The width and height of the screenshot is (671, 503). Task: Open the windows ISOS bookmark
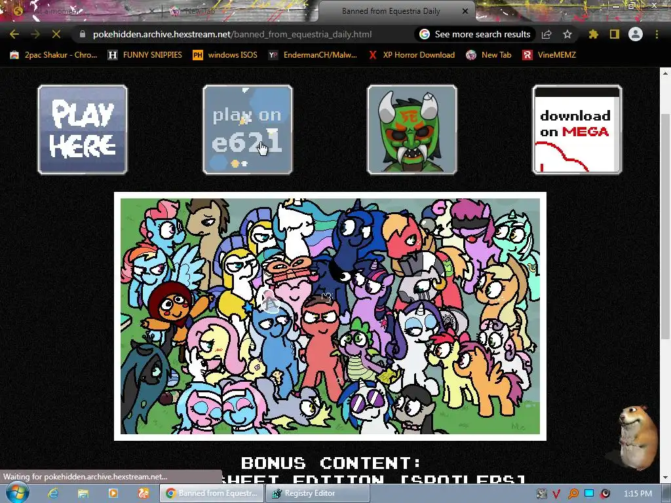pyautogui.click(x=225, y=55)
